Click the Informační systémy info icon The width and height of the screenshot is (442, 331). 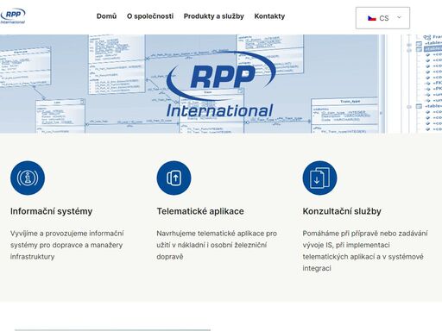click(x=28, y=178)
